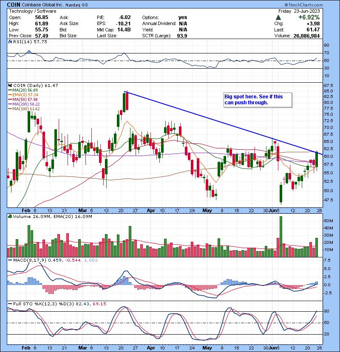Click the Volume value 26,086,984
340x352 pixels.
[x=306, y=36]
